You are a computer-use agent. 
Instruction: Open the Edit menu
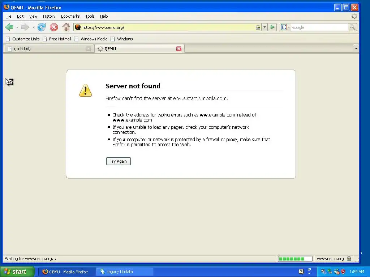coord(20,16)
